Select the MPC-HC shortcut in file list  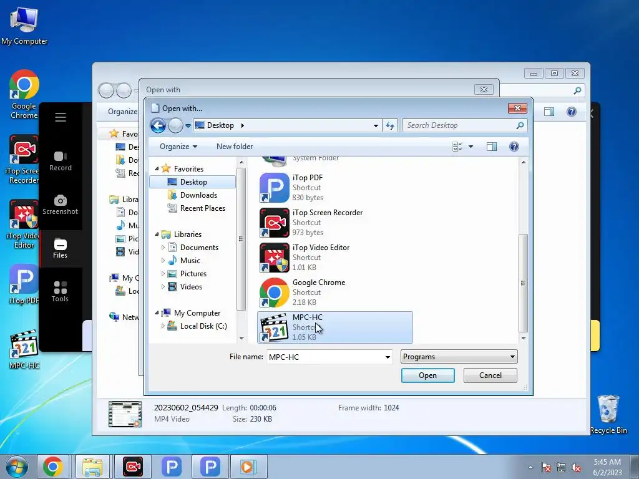334,327
